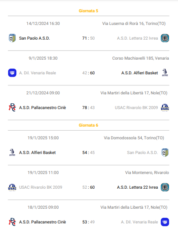Image resolution: width=178 pixels, height=232 pixels.
Task: Click the Via Domodossola 54, Torino address
Action: 134,138
